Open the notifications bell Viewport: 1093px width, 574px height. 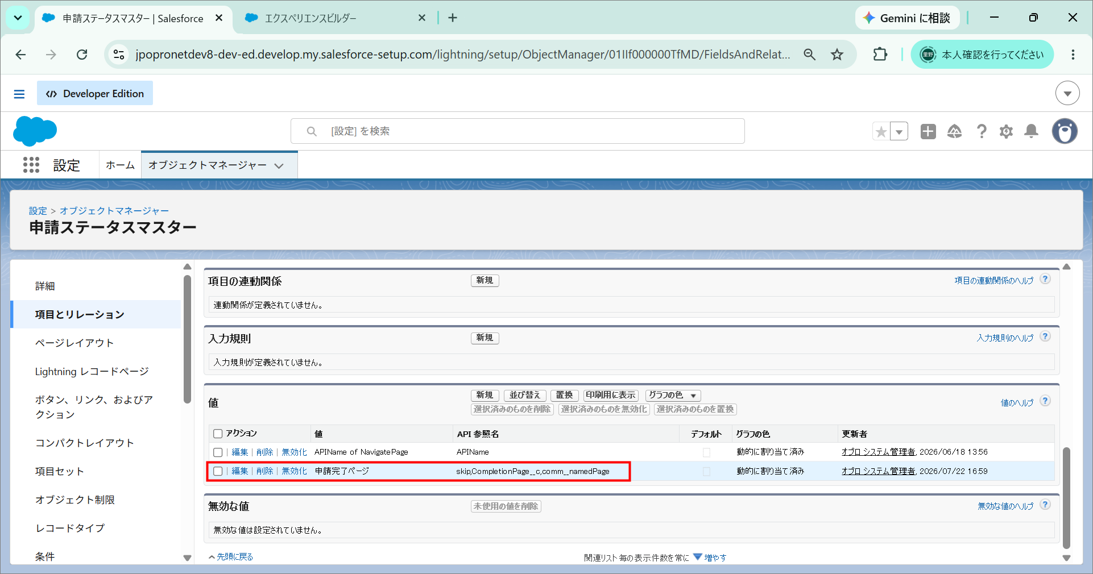coord(1031,131)
